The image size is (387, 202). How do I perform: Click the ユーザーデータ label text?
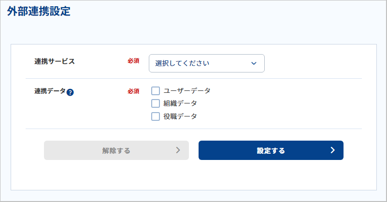pos(187,91)
